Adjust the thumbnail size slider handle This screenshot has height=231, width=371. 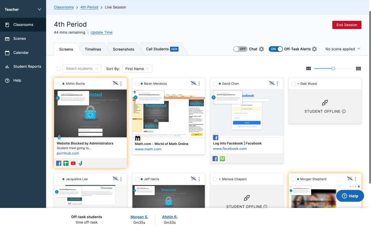pos(333,68)
